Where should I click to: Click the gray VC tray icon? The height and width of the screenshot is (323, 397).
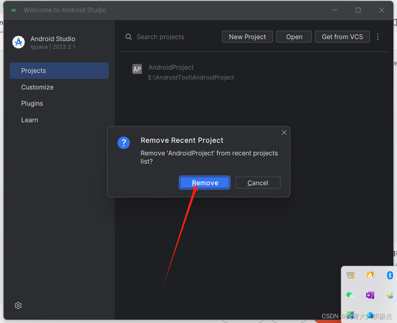click(350, 275)
